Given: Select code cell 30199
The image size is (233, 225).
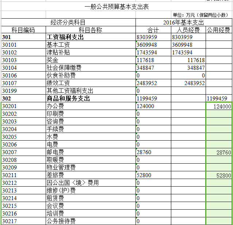Looking at the screenshot, I should 23,91.
